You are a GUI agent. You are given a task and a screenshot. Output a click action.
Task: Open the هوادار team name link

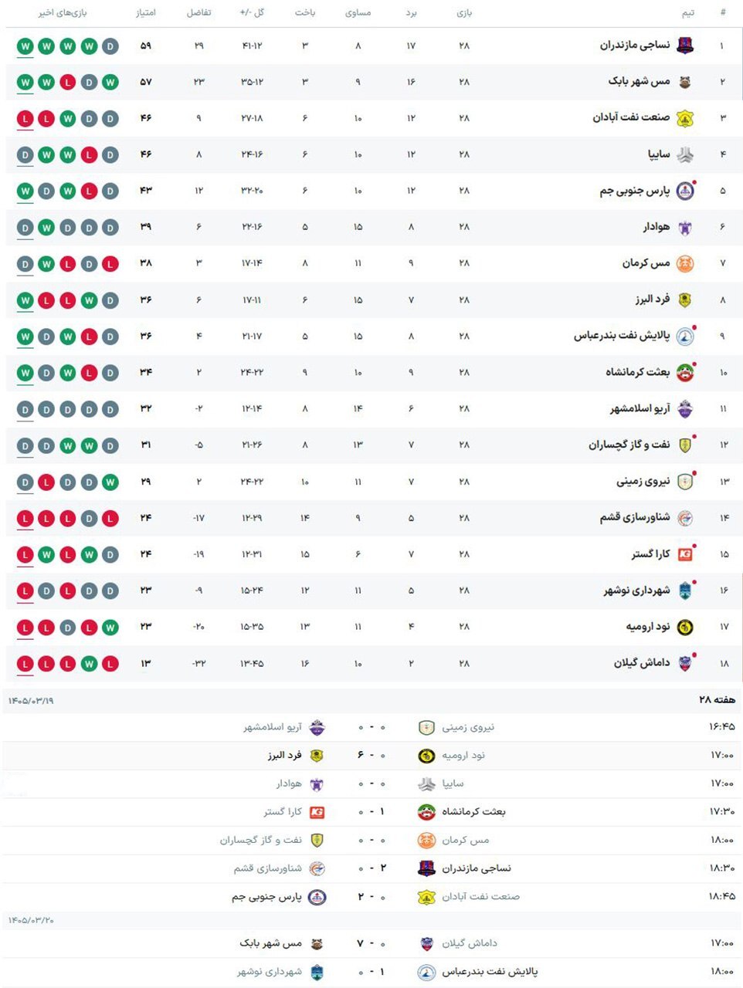656,227
